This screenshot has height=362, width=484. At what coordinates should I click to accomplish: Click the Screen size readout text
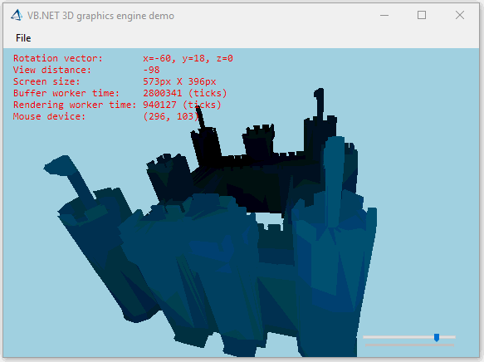tap(115, 81)
